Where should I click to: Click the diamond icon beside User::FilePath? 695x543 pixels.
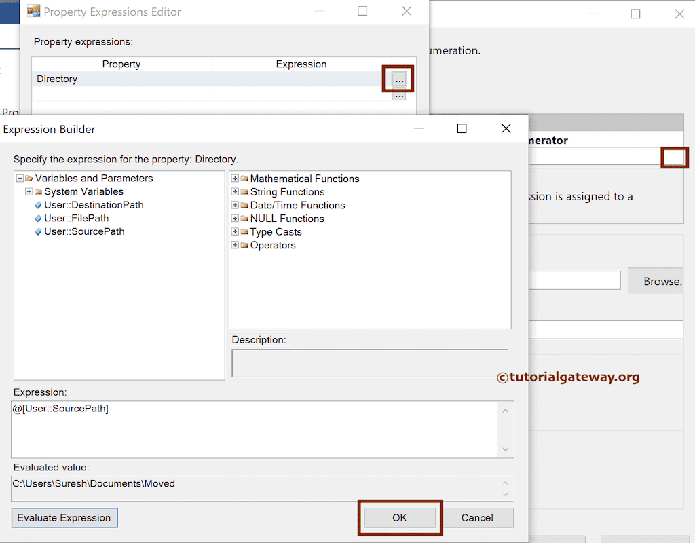pos(39,218)
